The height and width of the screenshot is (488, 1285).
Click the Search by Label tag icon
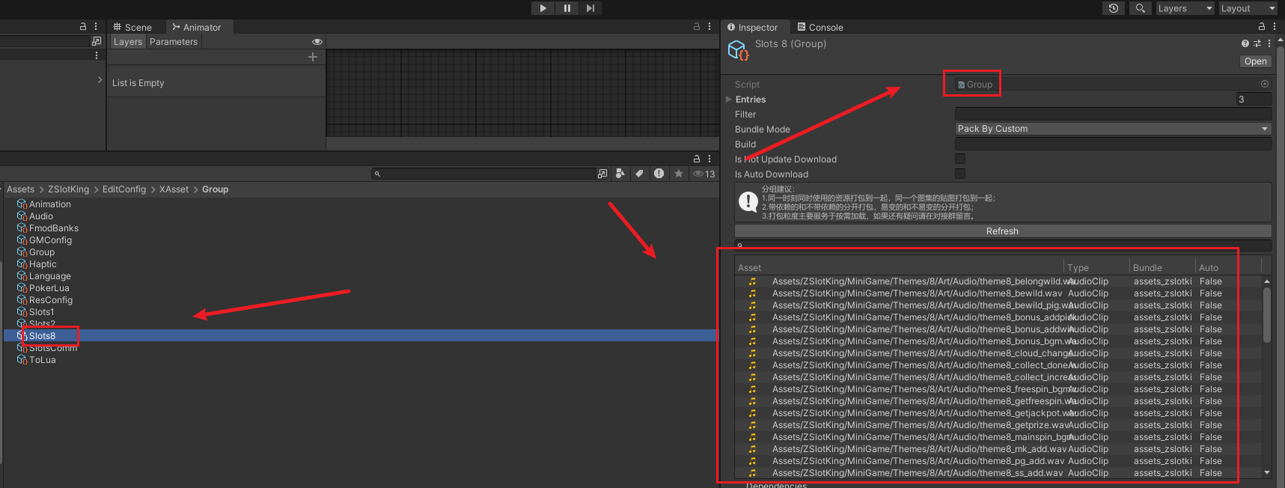pyautogui.click(x=639, y=174)
